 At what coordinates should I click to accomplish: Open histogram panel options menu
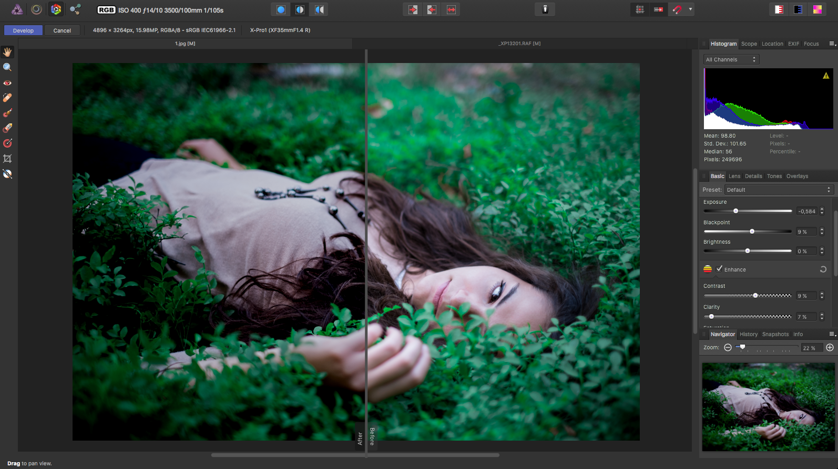point(833,44)
